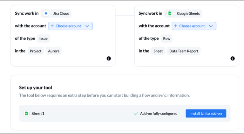The image size is (244, 134).
Task: Click the Aurora project chip
Action: point(54,51)
